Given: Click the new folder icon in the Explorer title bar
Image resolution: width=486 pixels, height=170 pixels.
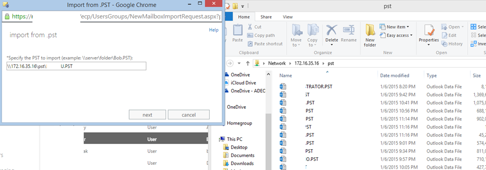Looking at the screenshot, I should [235, 6].
